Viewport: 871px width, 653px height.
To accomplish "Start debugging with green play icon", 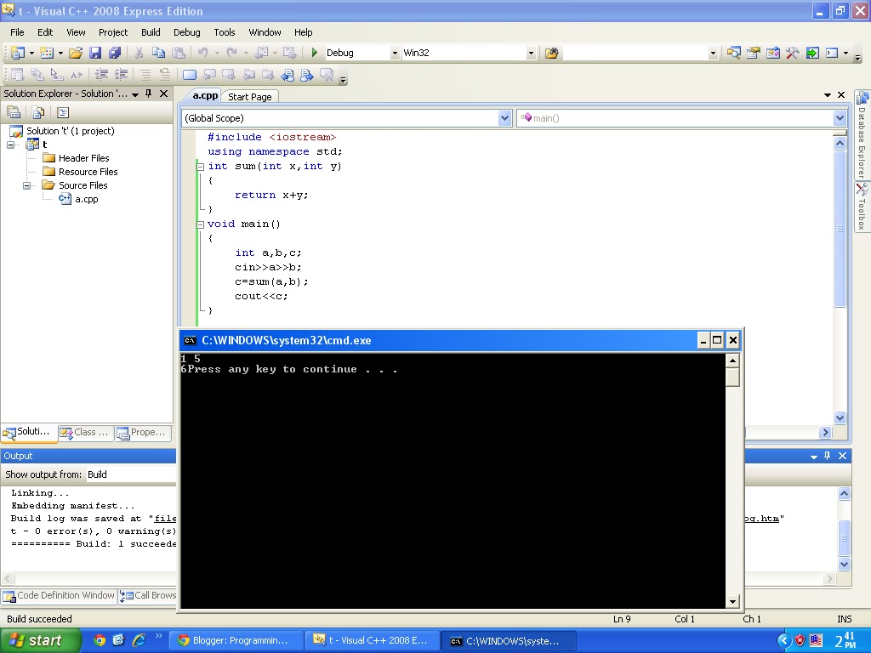I will pyautogui.click(x=315, y=53).
